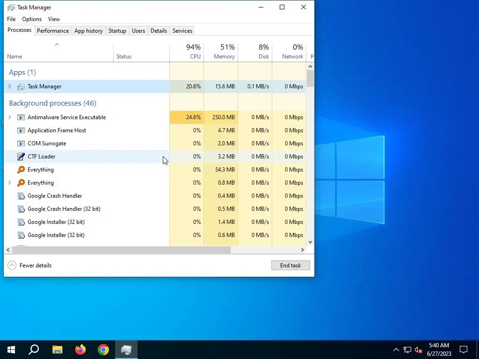Open the File menu
Image resolution: width=479 pixels, height=359 pixels.
pyautogui.click(x=11, y=19)
